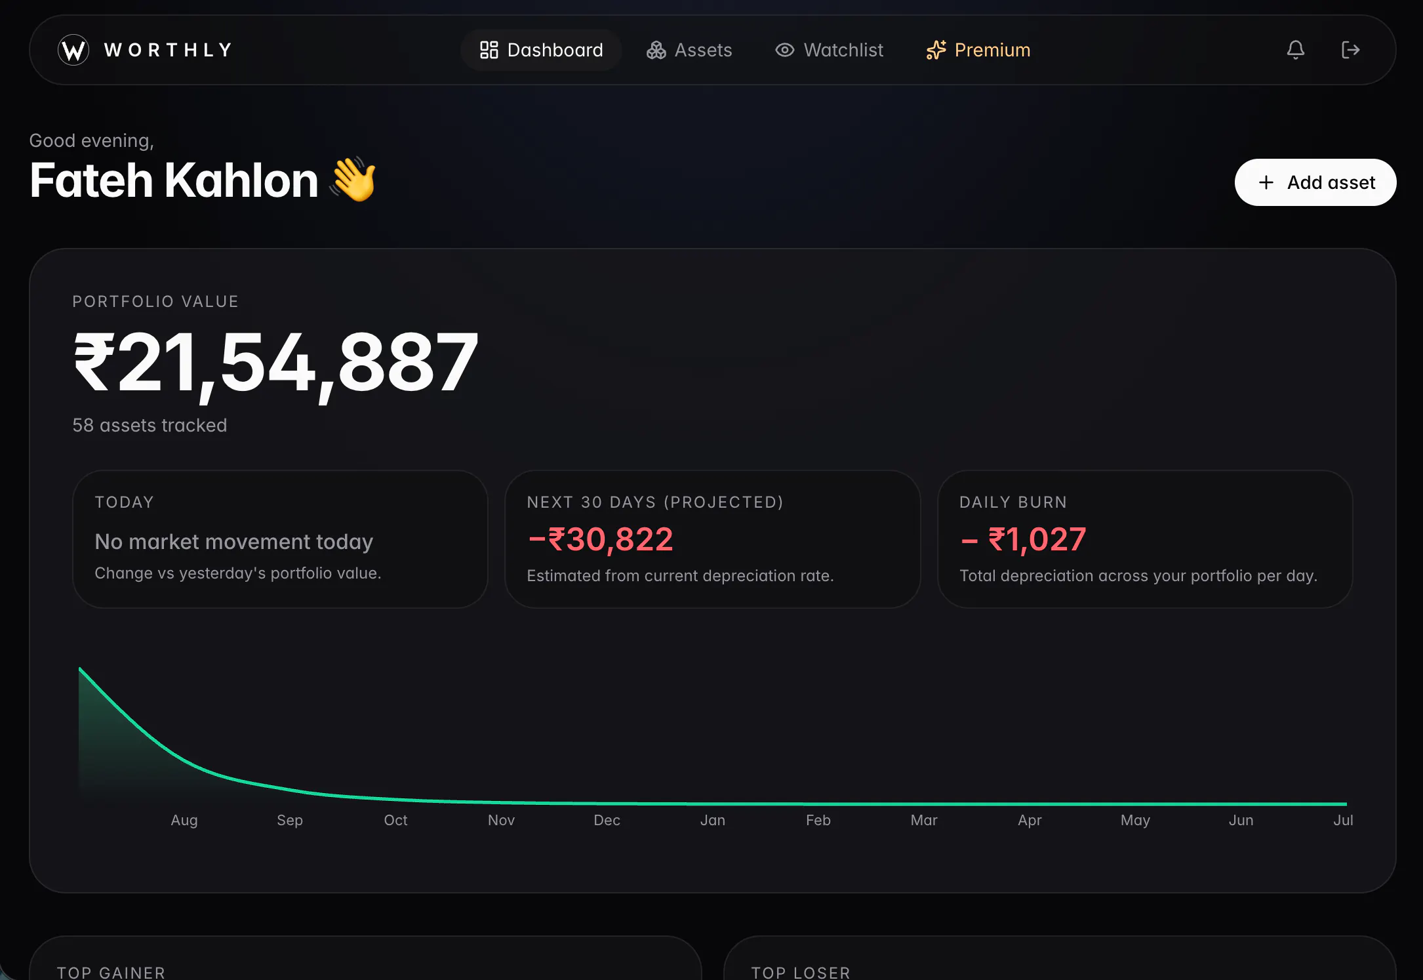Click the Oct label on chart axis
This screenshot has width=1423, height=980.
coord(395,820)
